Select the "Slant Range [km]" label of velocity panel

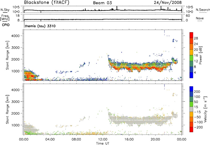pos(7,109)
